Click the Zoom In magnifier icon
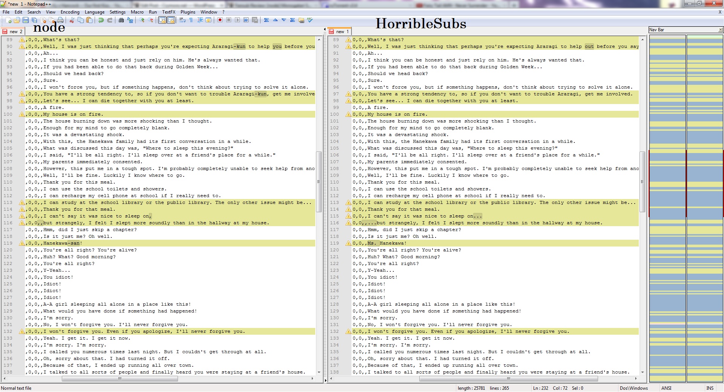Image resolution: width=724 pixels, height=392 pixels. coord(142,20)
